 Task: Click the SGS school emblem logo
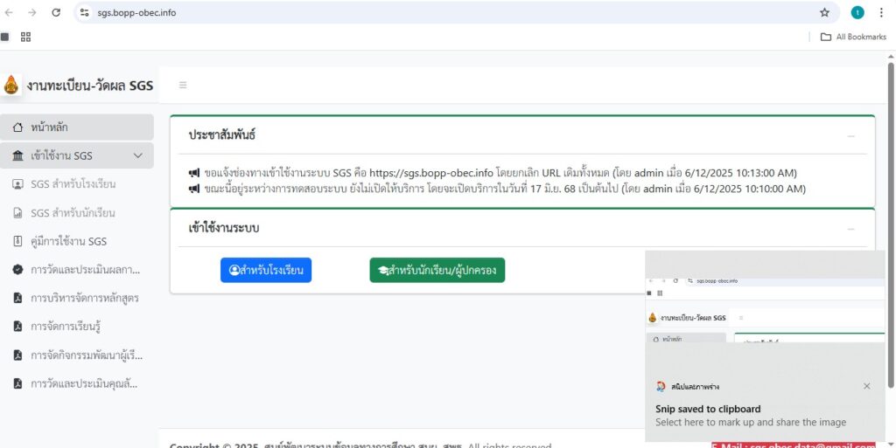[x=11, y=85]
